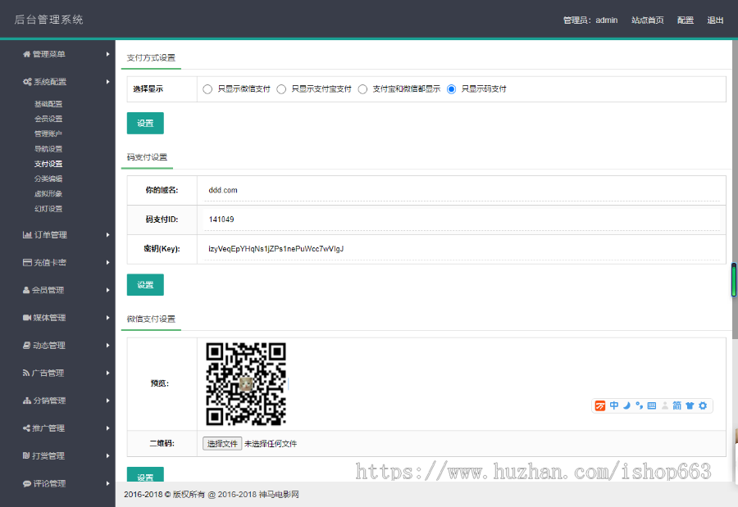Click the 管理员: admin text
Viewport: 738px width, 507px height.
590,20
